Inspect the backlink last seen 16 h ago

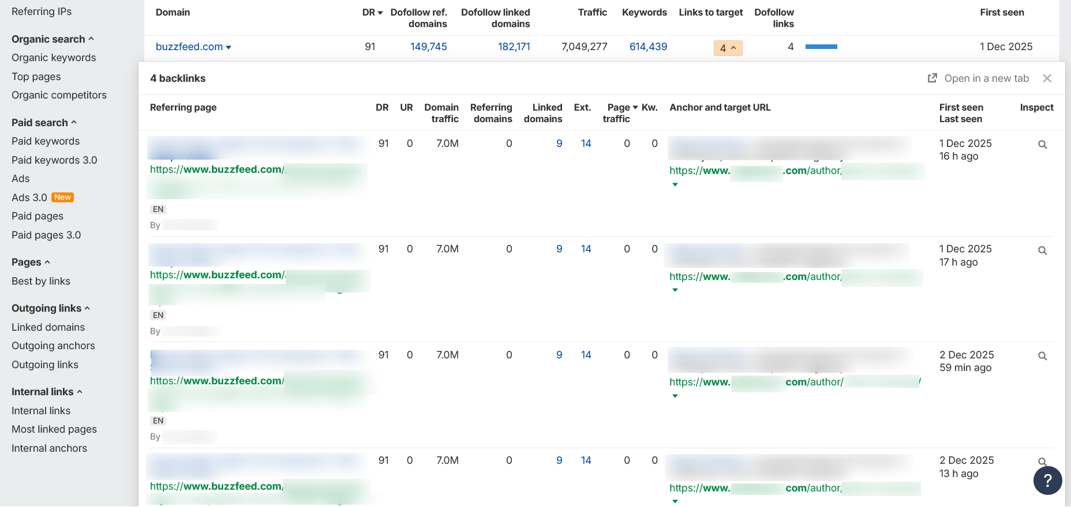click(1042, 145)
